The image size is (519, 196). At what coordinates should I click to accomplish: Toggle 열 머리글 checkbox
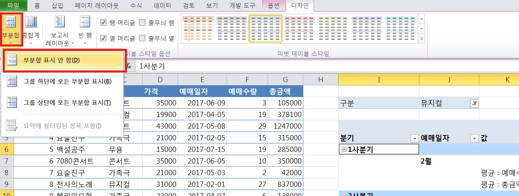click(103, 38)
